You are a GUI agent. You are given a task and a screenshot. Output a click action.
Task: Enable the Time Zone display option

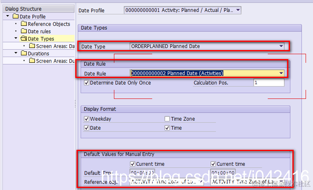(x=167, y=119)
